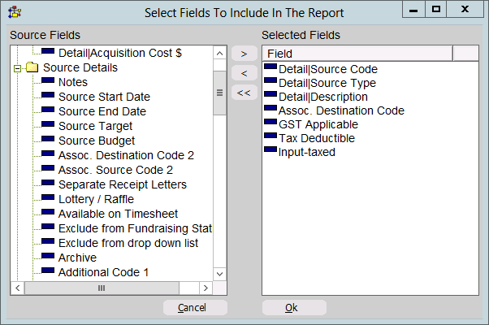Collapse the Source Details tree node

[18, 68]
